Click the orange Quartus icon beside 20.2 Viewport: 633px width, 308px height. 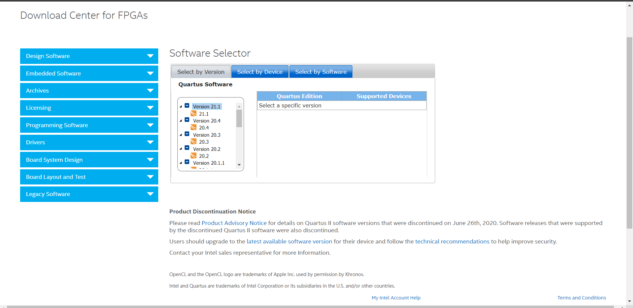tap(194, 156)
